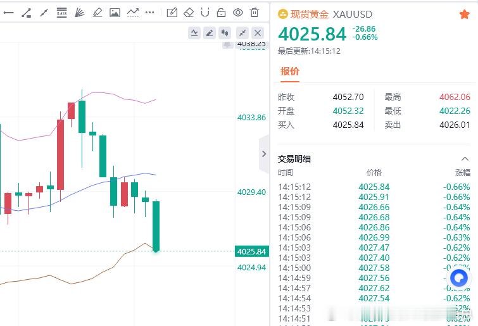Click the trade time 14:14:59
478x326 pixels.
(x=294, y=278)
